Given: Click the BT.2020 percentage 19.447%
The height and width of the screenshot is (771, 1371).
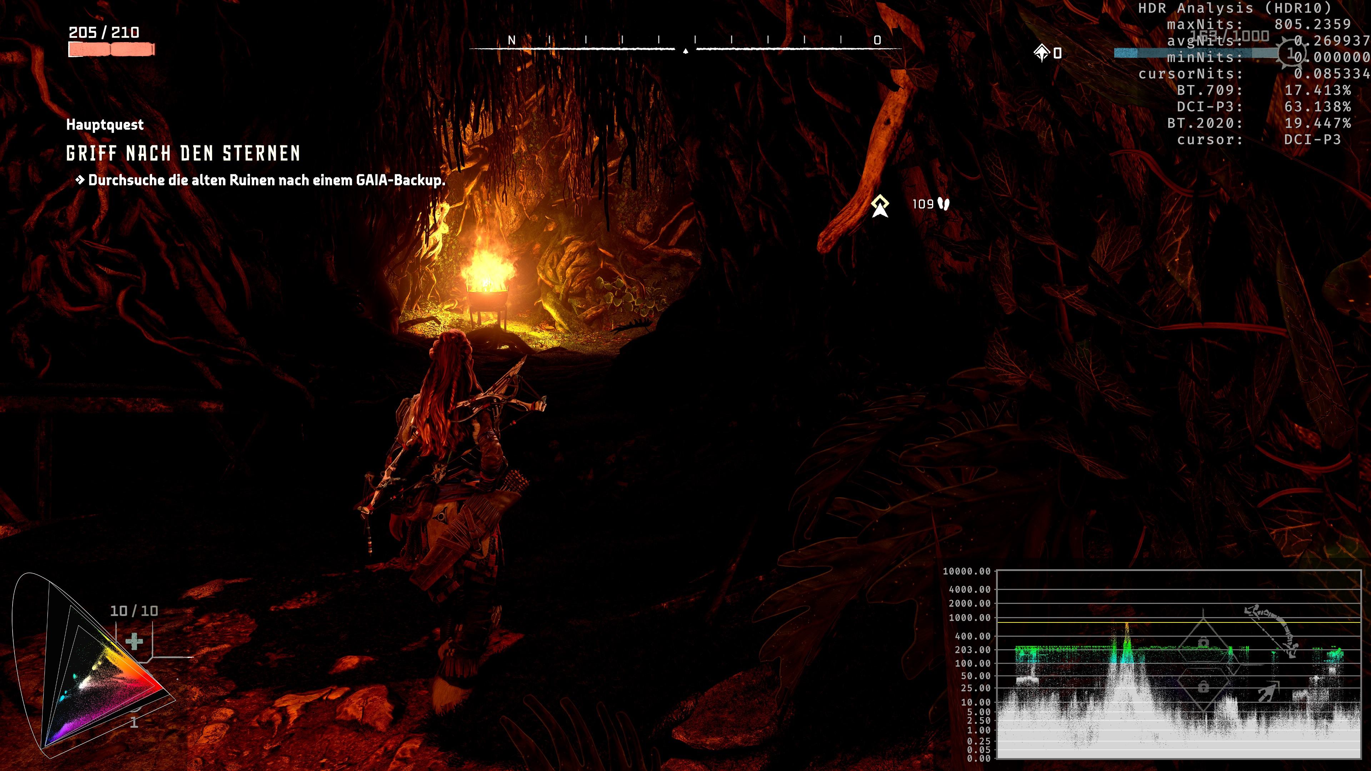Looking at the screenshot, I should [x=1318, y=123].
